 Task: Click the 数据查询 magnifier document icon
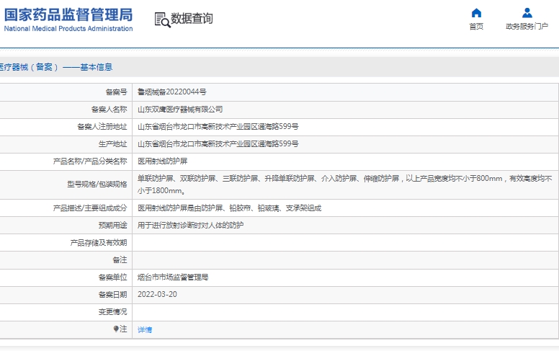[x=163, y=19]
